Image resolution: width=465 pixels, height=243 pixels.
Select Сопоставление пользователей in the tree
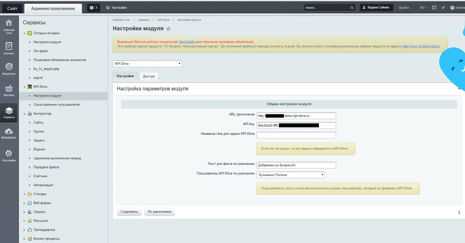pyautogui.click(x=57, y=105)
